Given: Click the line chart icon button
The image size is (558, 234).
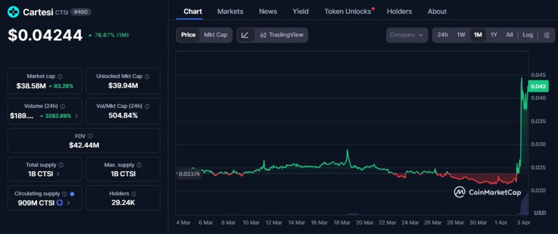Looking at the screenshot, I should click(x=245, y=35).
